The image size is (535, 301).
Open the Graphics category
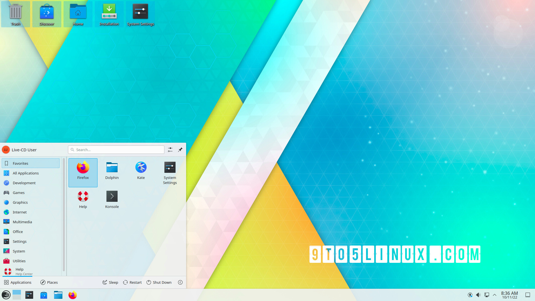[x=31, y=202]
